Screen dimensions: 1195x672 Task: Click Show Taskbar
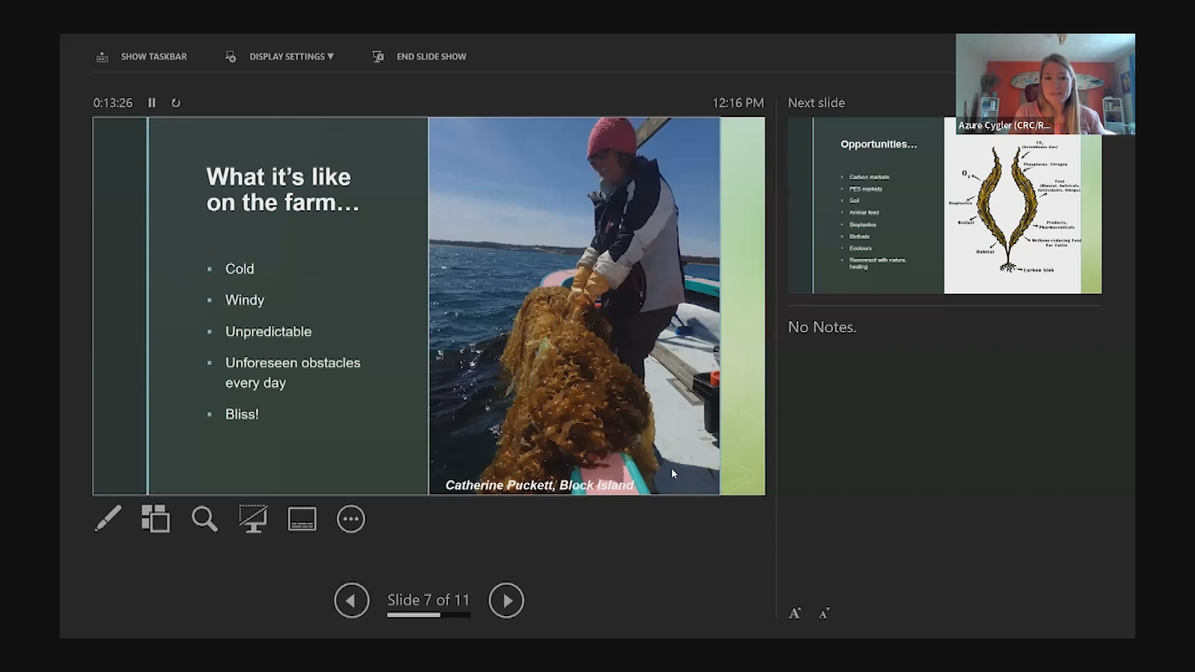154,57
